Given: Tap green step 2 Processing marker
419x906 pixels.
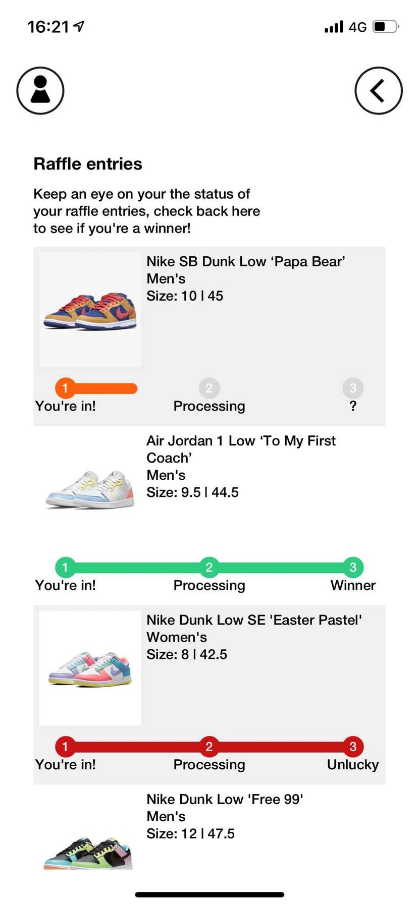Looking at the screenshot, I should tap(209, 567).
